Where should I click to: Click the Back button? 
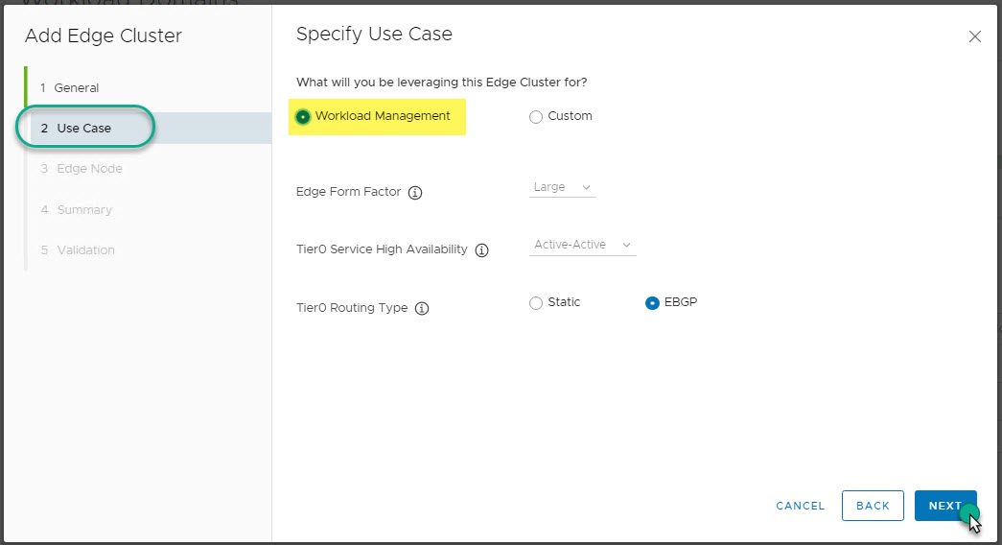click(873, 506)
